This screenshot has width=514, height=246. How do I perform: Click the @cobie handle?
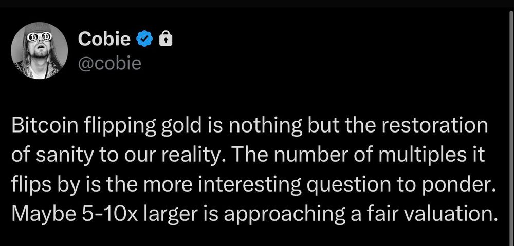click(109, 63)
